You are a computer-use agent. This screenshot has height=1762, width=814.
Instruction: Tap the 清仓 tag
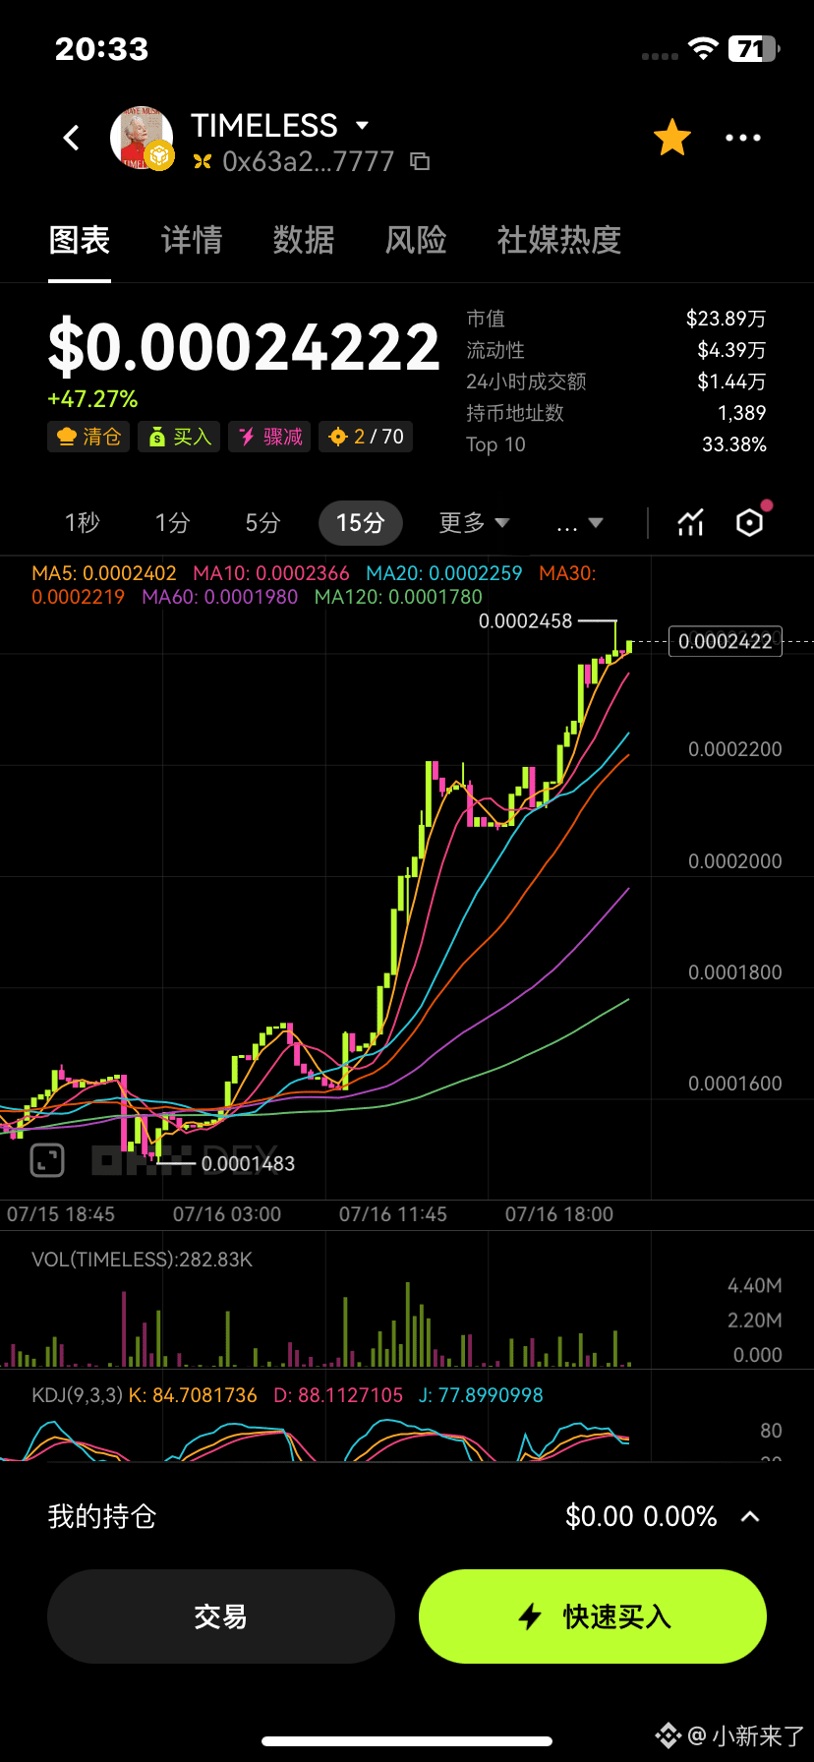88,437
